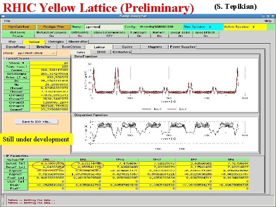Screen dimensions: 276x207
Task: Toggle the On state under specificII
Action: [206, 36]
